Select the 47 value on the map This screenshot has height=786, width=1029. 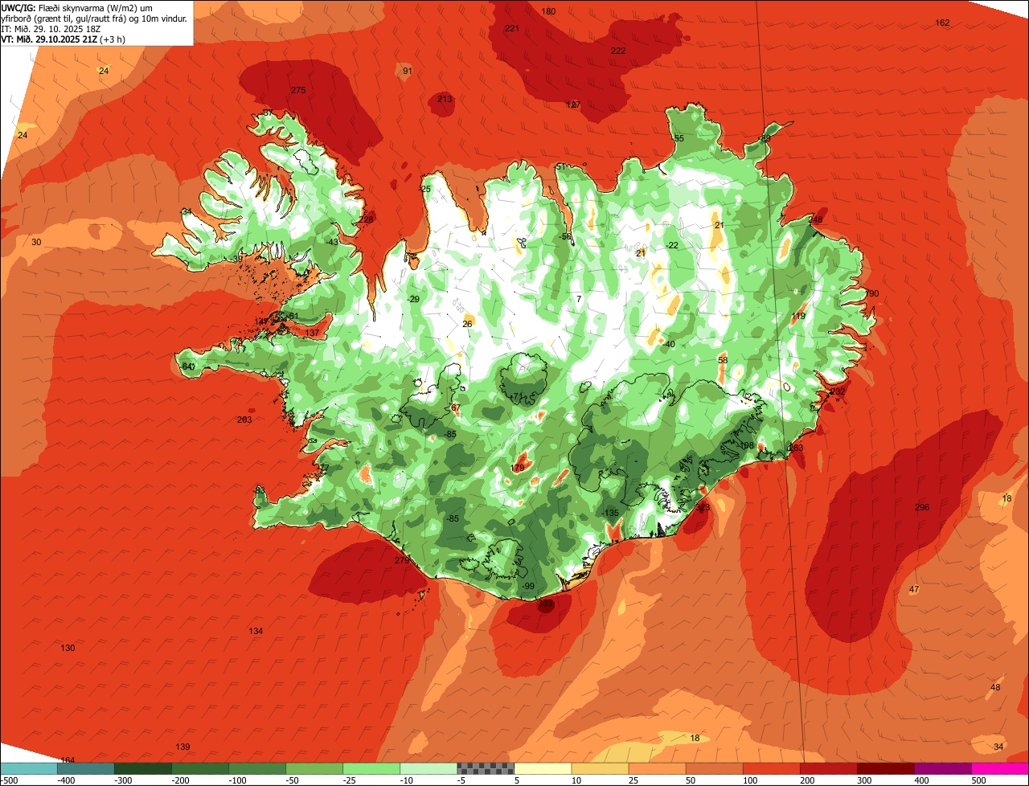[914, 590]
